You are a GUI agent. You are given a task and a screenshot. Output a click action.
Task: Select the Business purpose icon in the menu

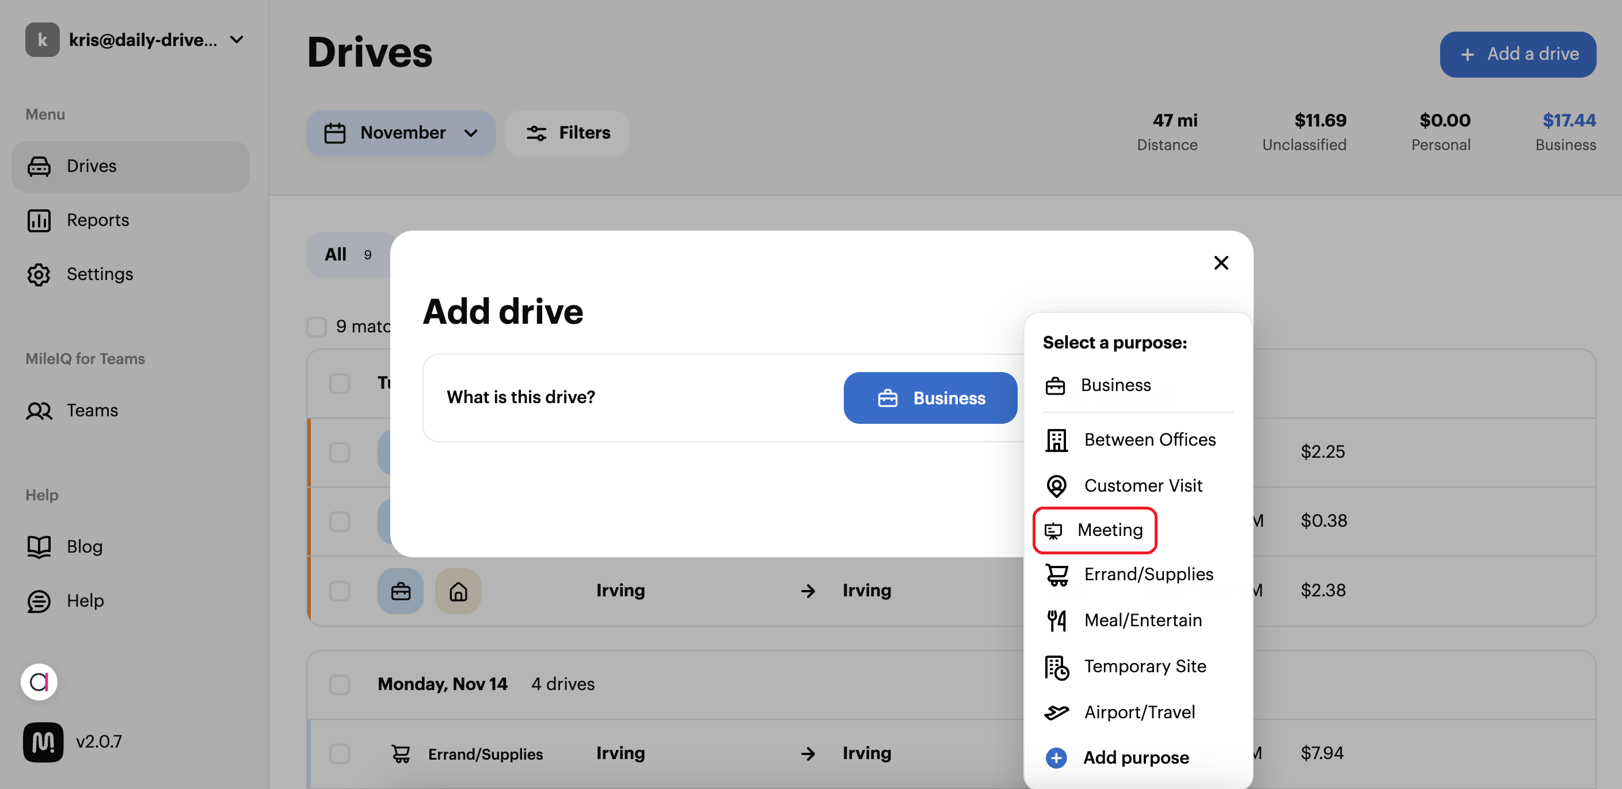point(1056,385)
